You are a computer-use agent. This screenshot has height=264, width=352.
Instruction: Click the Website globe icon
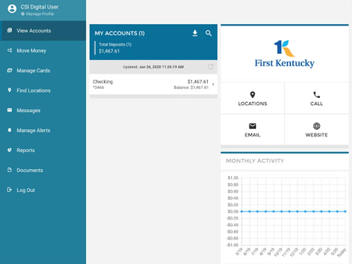pyautogui.click(x=317, y=126)
